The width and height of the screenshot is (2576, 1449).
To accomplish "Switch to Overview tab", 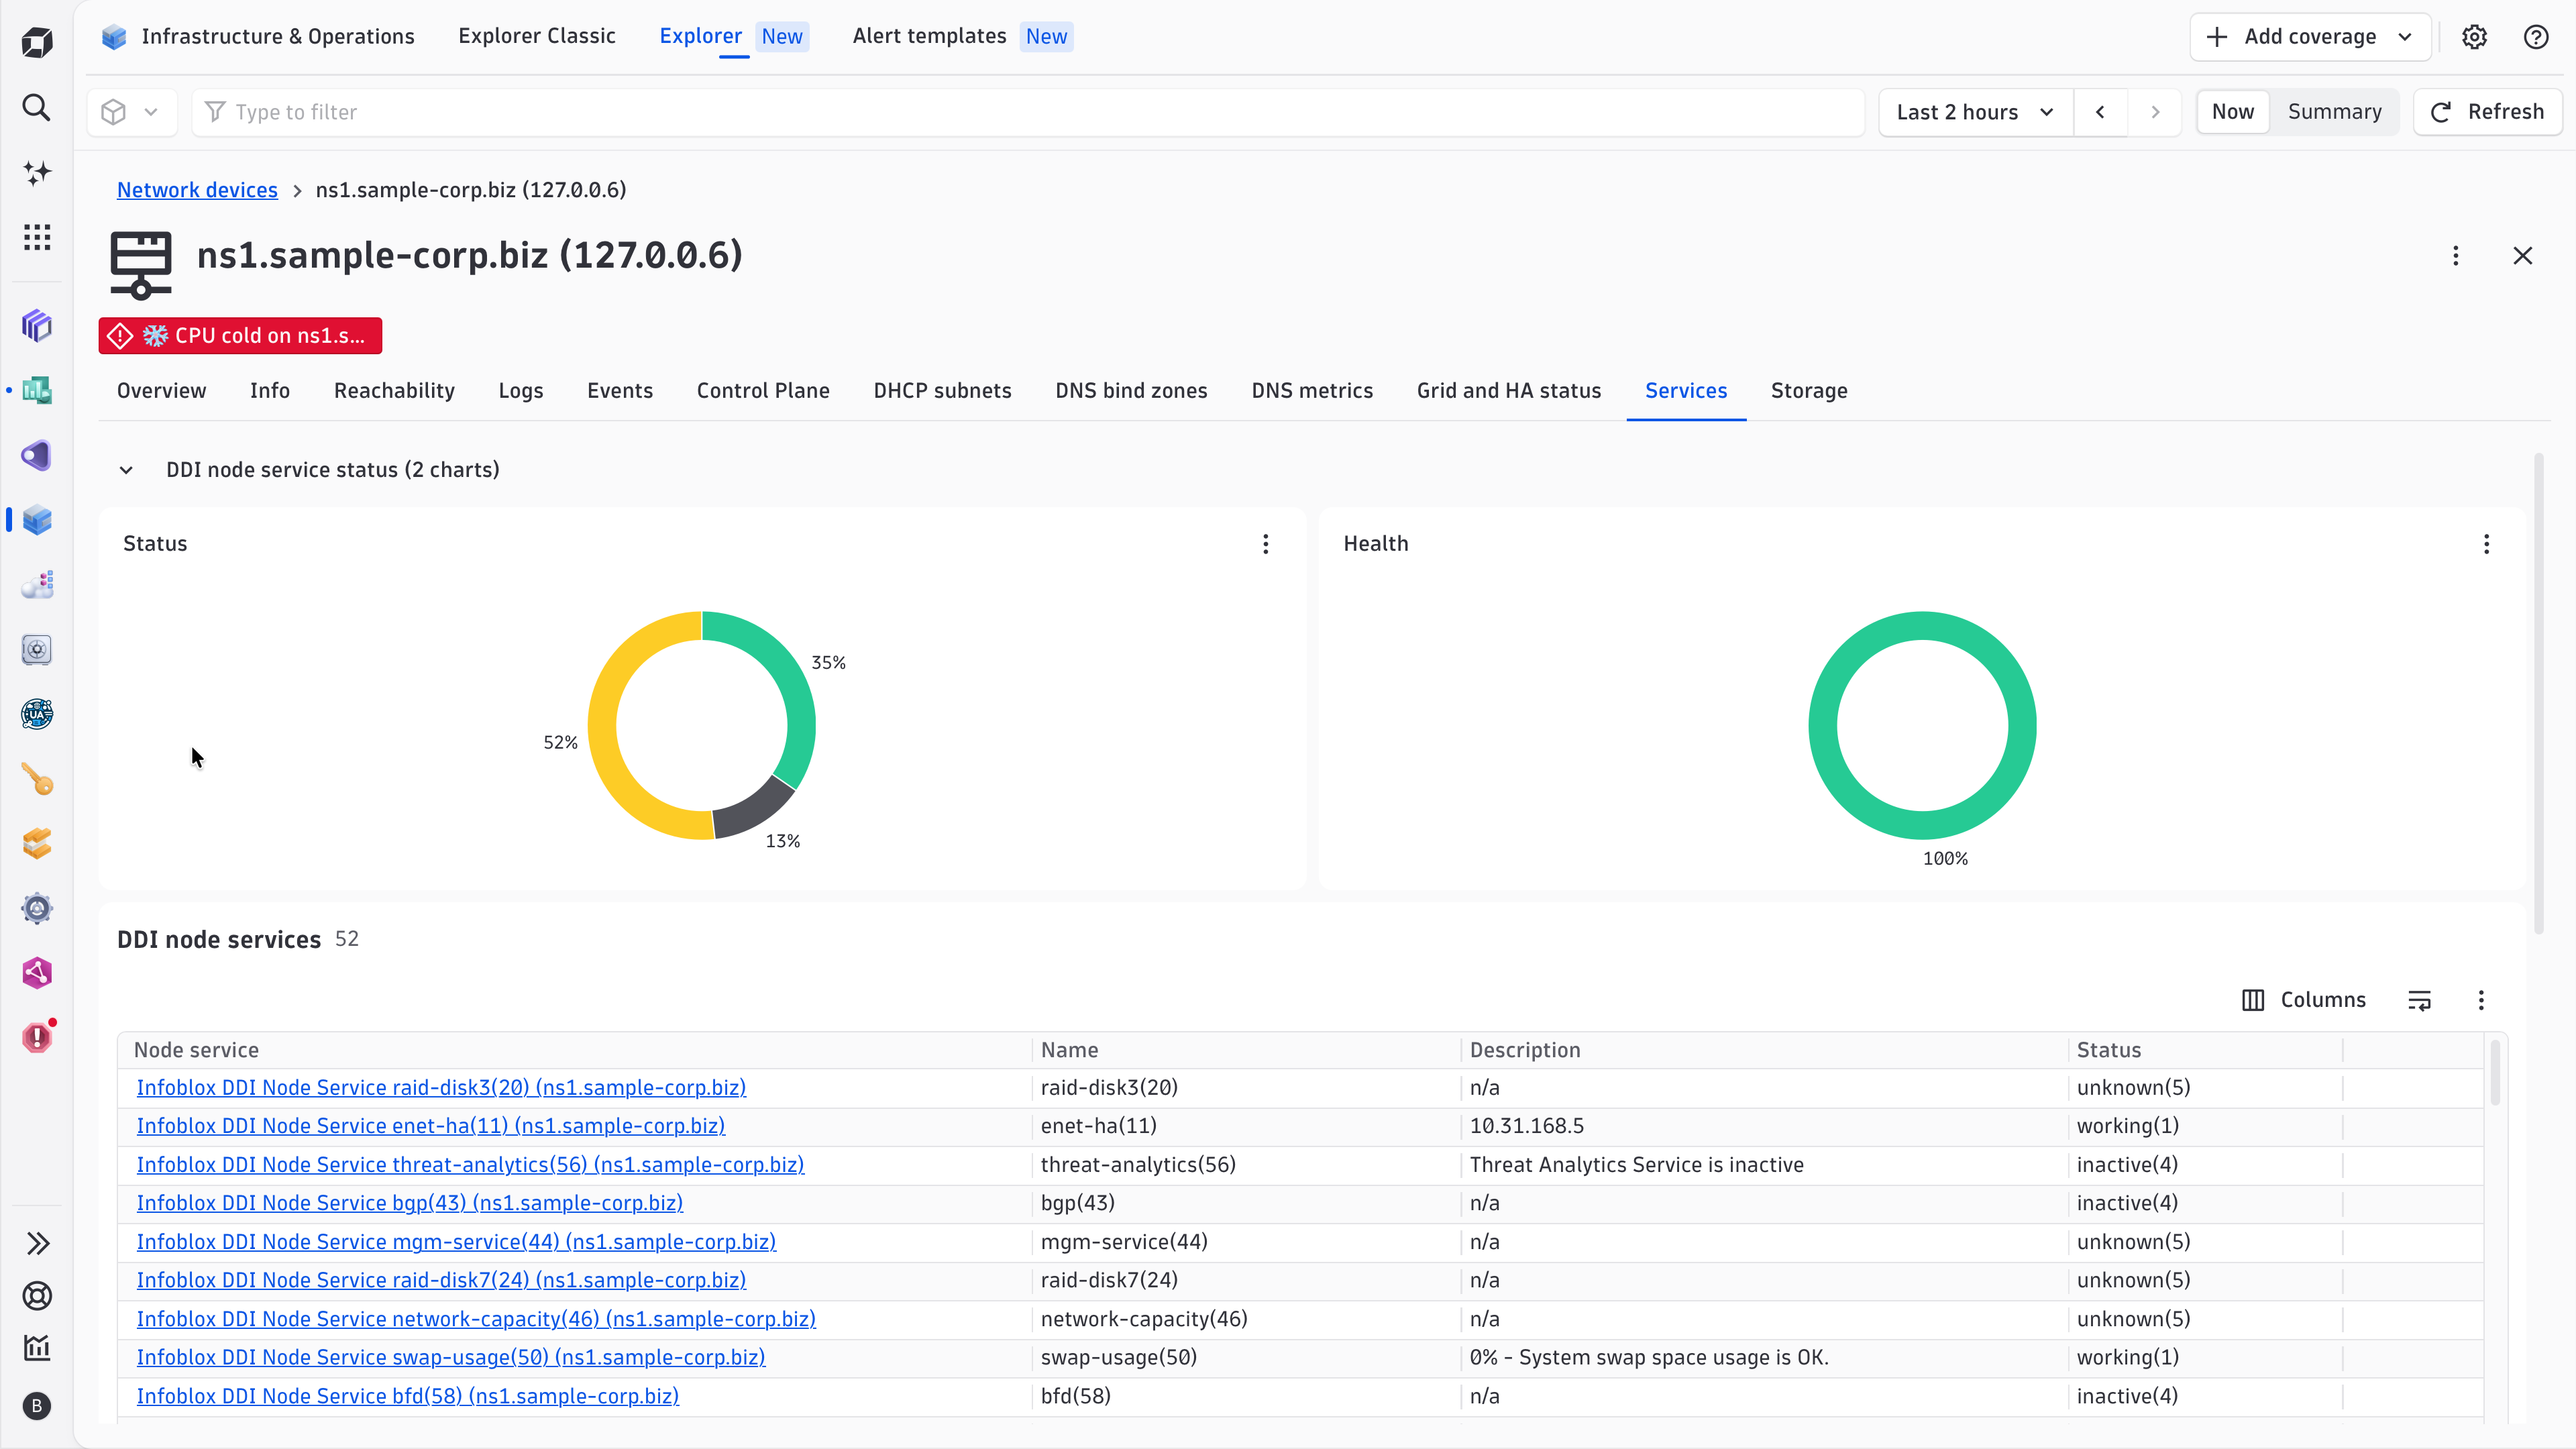I will tap(161, 391).
